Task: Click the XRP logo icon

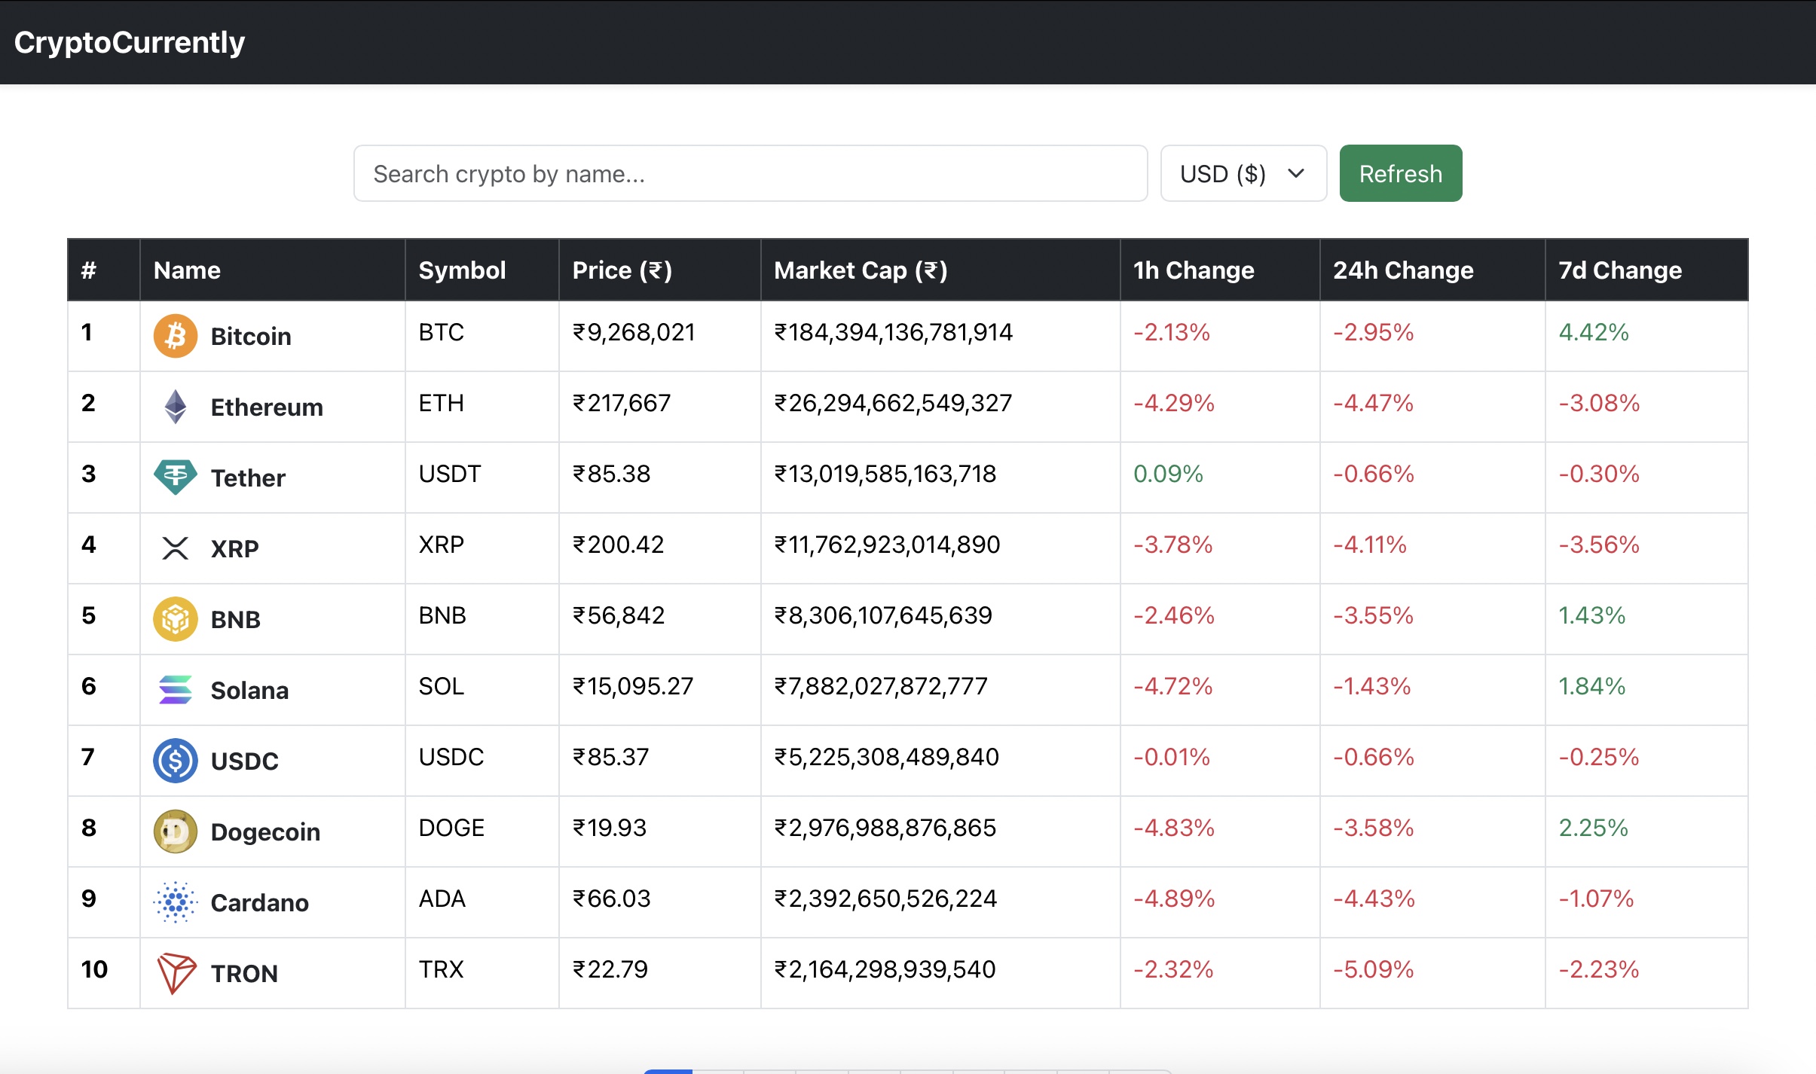Action: [x=175, y=548]
